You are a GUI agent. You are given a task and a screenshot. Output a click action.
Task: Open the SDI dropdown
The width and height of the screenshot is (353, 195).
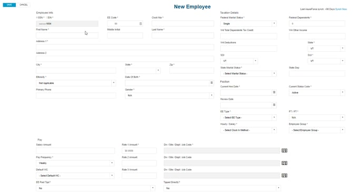coord(239,61)
